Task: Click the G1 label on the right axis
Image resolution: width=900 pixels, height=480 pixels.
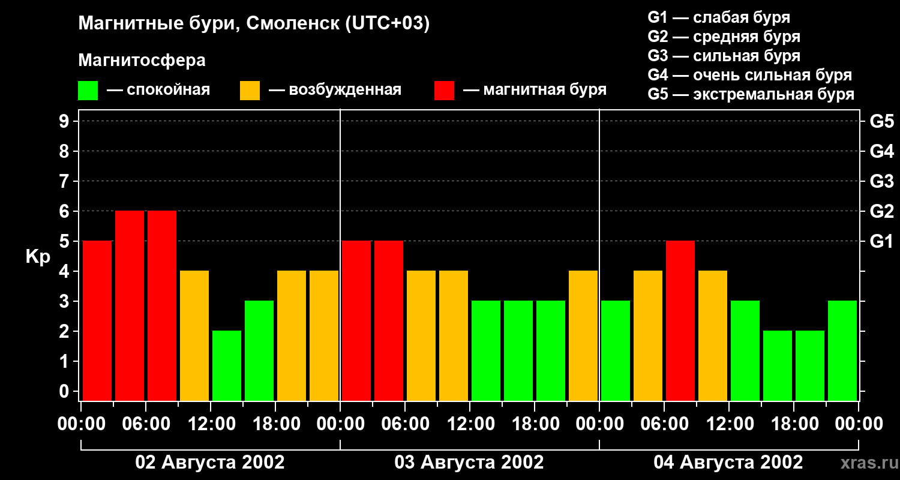Action: pos(881,241)
